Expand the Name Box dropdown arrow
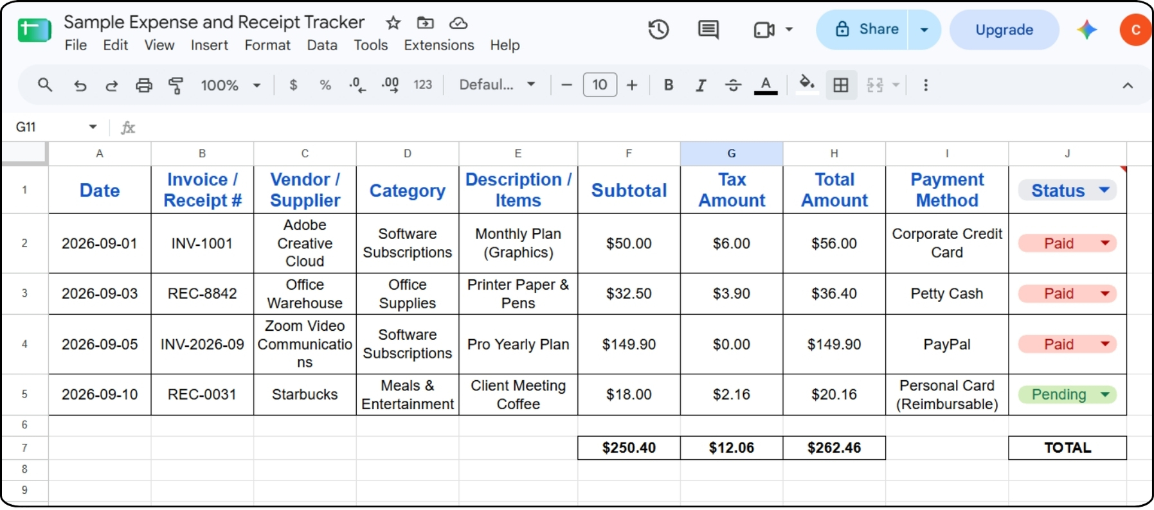 (x=93, y=127)
